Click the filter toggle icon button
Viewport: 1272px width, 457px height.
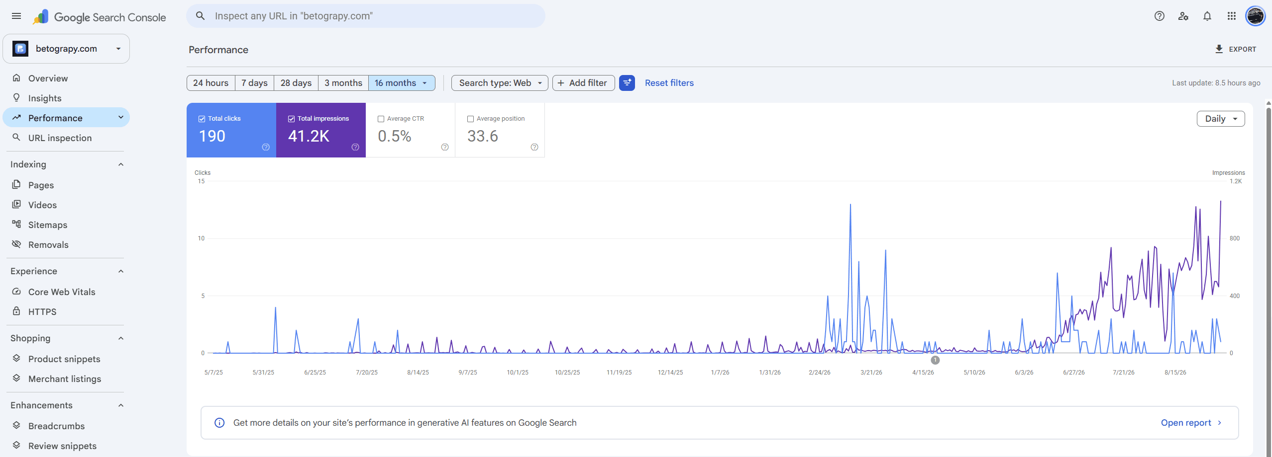(627, 83)
